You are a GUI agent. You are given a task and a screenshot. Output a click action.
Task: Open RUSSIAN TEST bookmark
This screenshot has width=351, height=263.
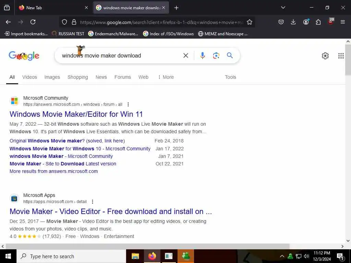[x=68, y=34]
